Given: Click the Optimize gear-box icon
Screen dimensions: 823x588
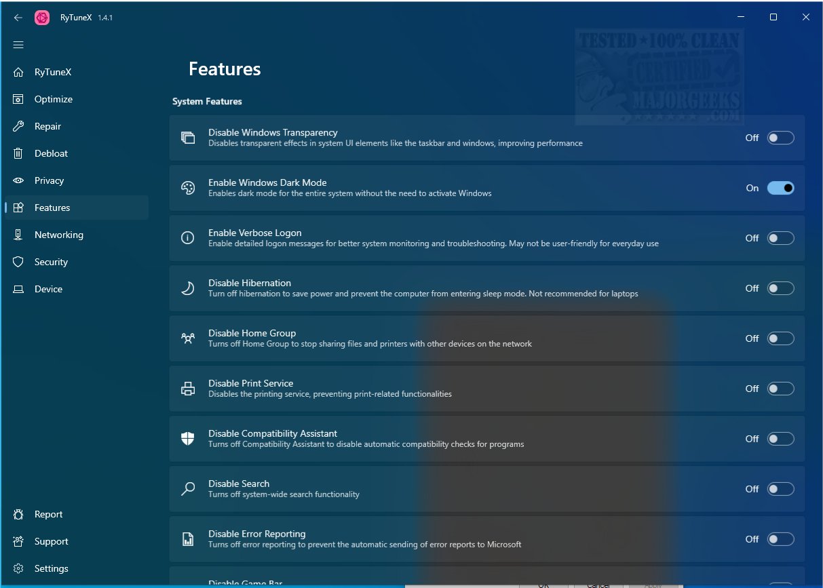Looking at the screenshot, I should [19, 99].
